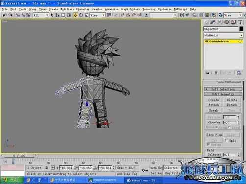Open the Display command panel tab
This screenshot has width=246, height=184.
click(x=233, y=22)
